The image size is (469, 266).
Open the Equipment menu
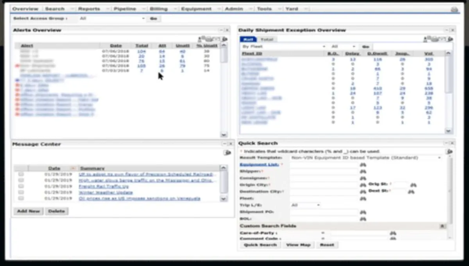196,9
